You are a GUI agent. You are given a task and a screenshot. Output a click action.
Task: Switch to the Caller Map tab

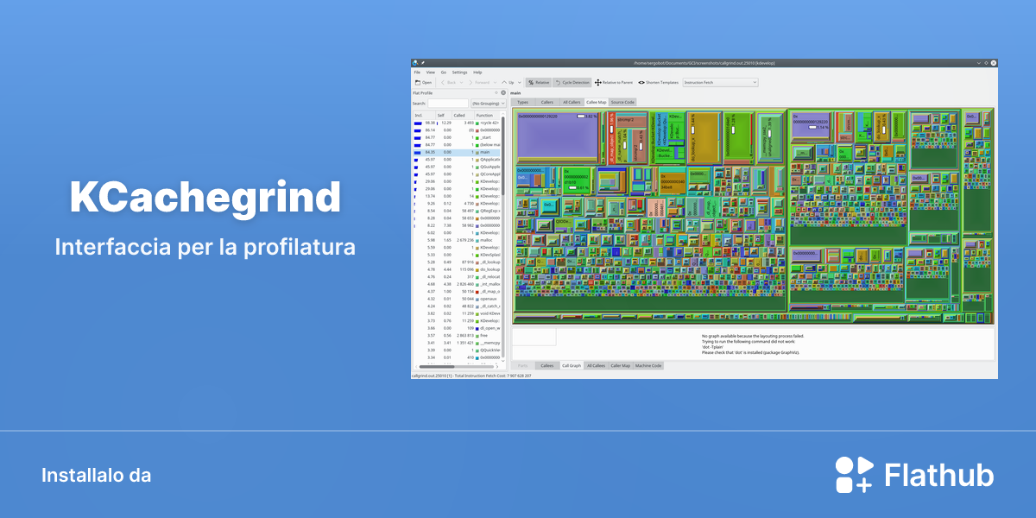pos(621,366)
